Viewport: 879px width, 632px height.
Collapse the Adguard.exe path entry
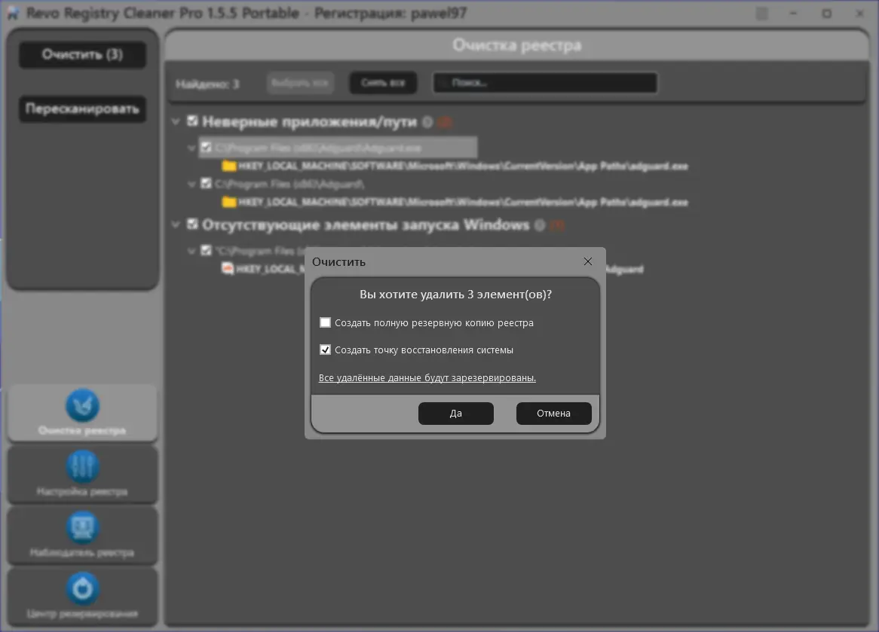pyautogui.click(x=191, y=148)
